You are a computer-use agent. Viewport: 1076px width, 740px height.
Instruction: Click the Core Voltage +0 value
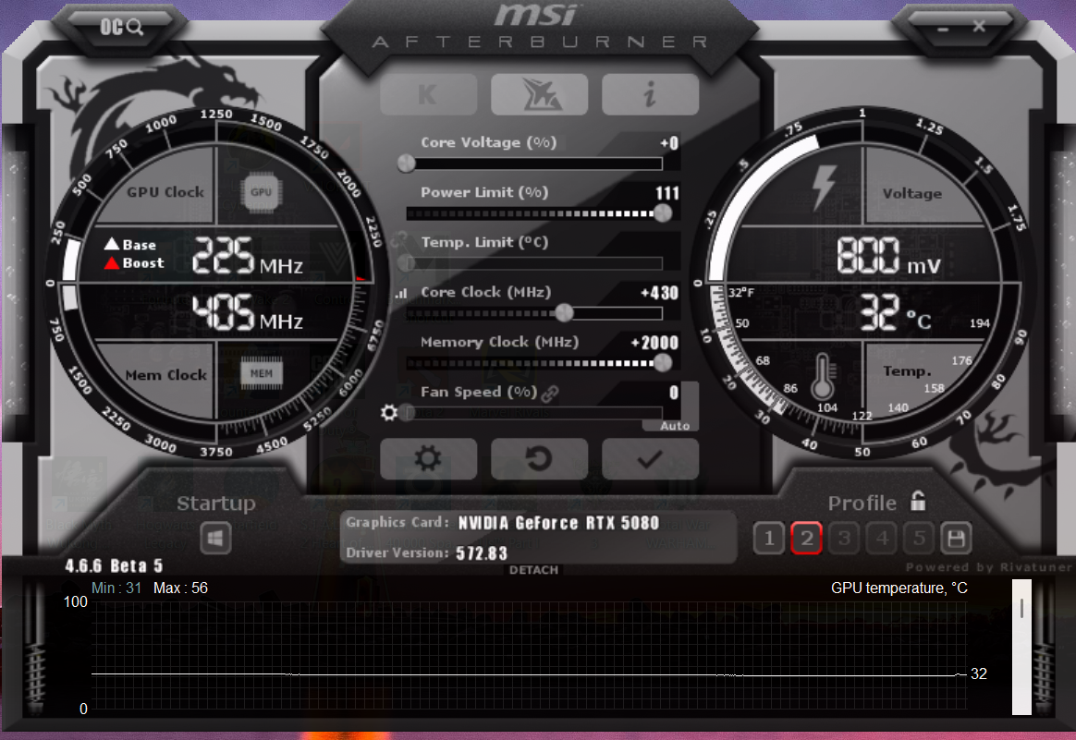coord(669,142)
